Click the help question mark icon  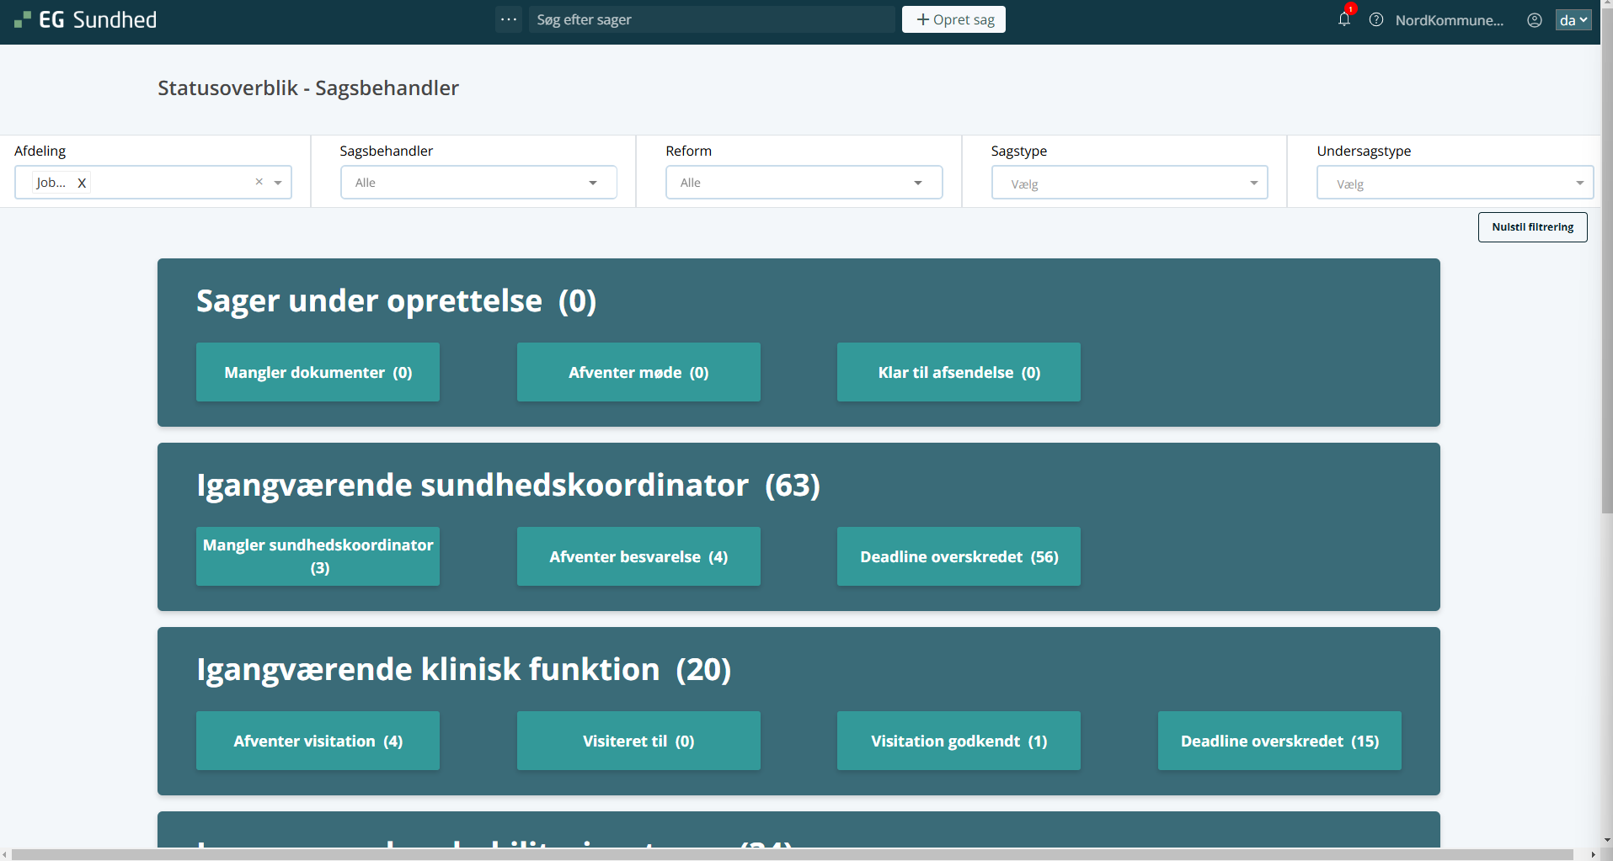1376,20
